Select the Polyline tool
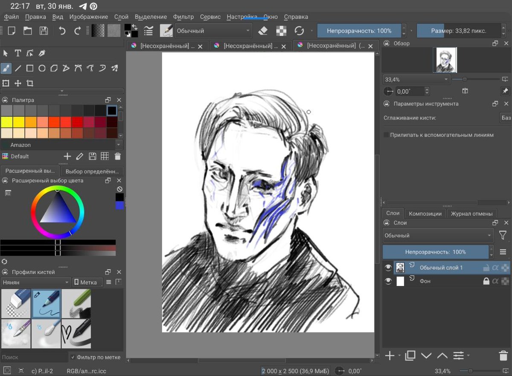512x376 pixels. [66, 68]
